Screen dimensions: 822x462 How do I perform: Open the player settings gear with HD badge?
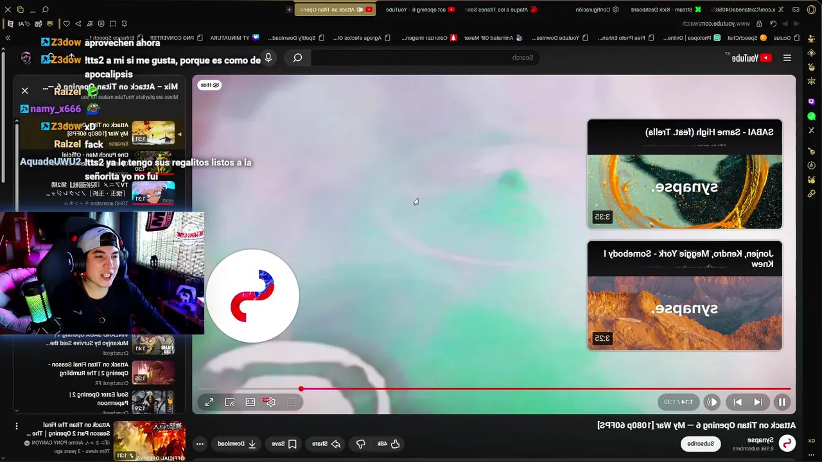coord(270,402)
